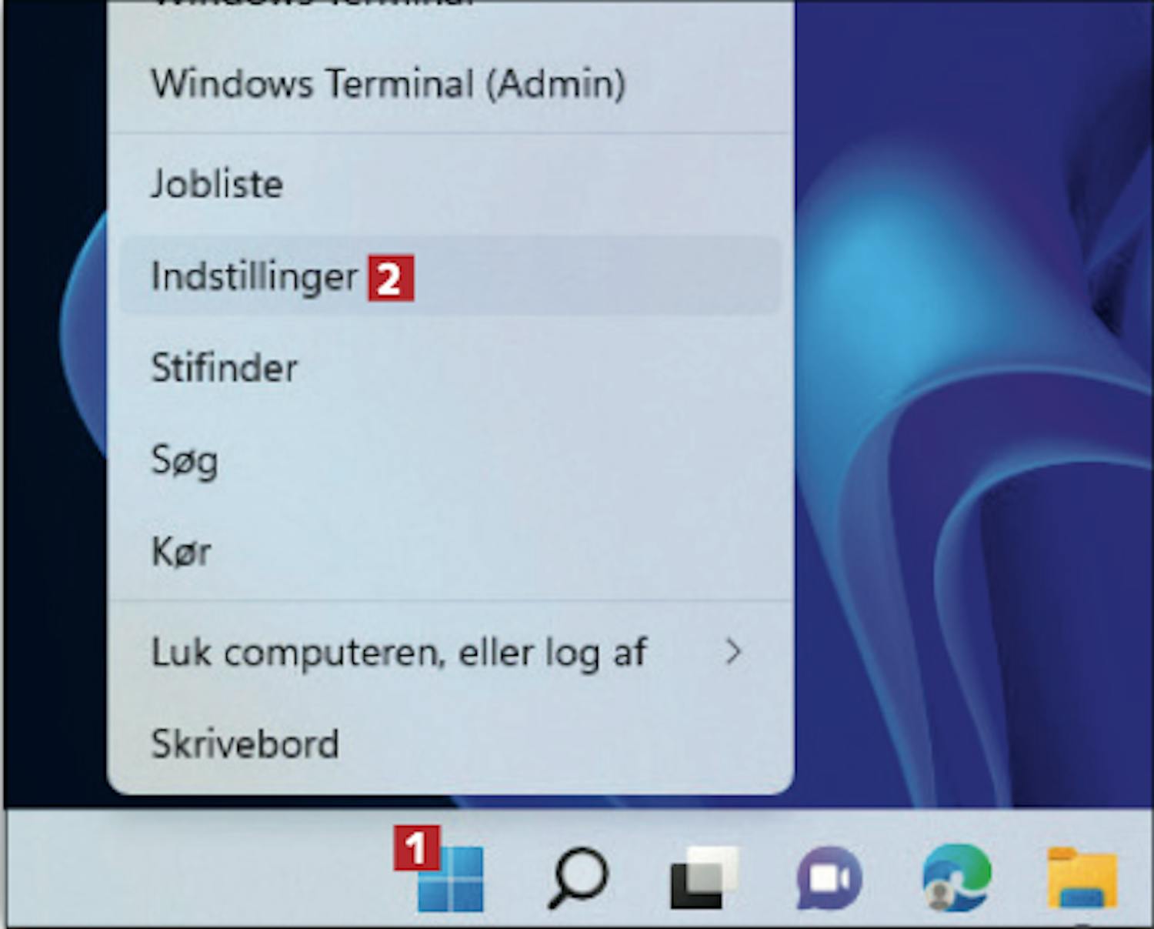Open Jobliste from the context menu
Screen dimensions: 1154x929
(x=451, y=183)
